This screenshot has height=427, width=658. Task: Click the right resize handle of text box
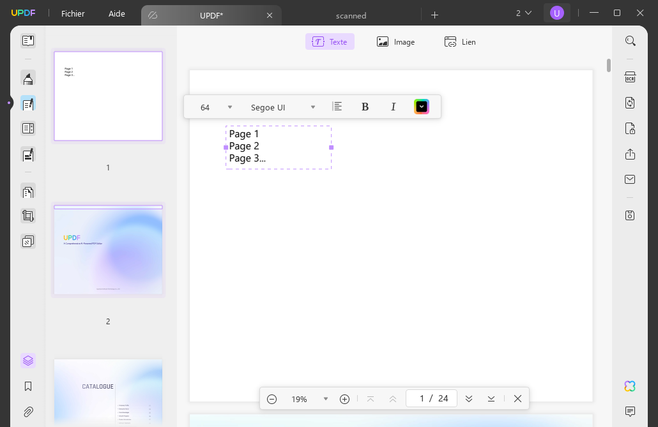331,147
